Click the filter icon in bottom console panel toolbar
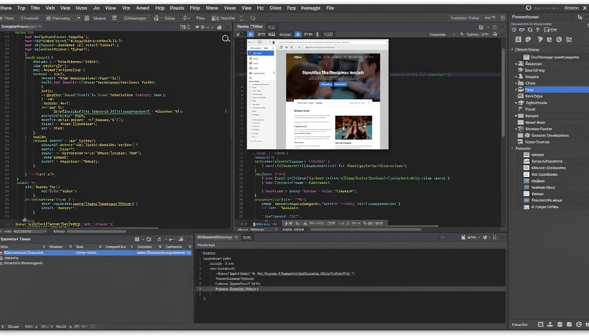This screenshot has height=336, width=589. 485,237
